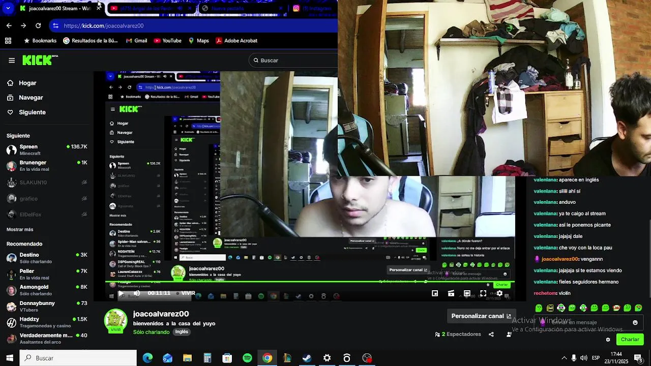Viewport: 651px width, 366px height.
Task: Reload the page
Action: (38, 25)
